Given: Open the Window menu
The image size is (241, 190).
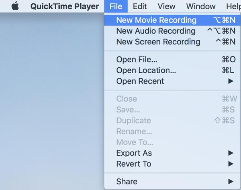Looking at the screenshot, I should click(200, 6).
